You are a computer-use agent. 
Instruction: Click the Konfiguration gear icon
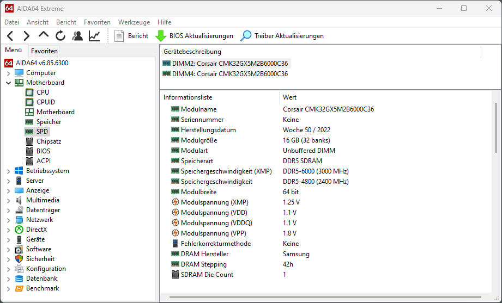[x=19, y=269]
